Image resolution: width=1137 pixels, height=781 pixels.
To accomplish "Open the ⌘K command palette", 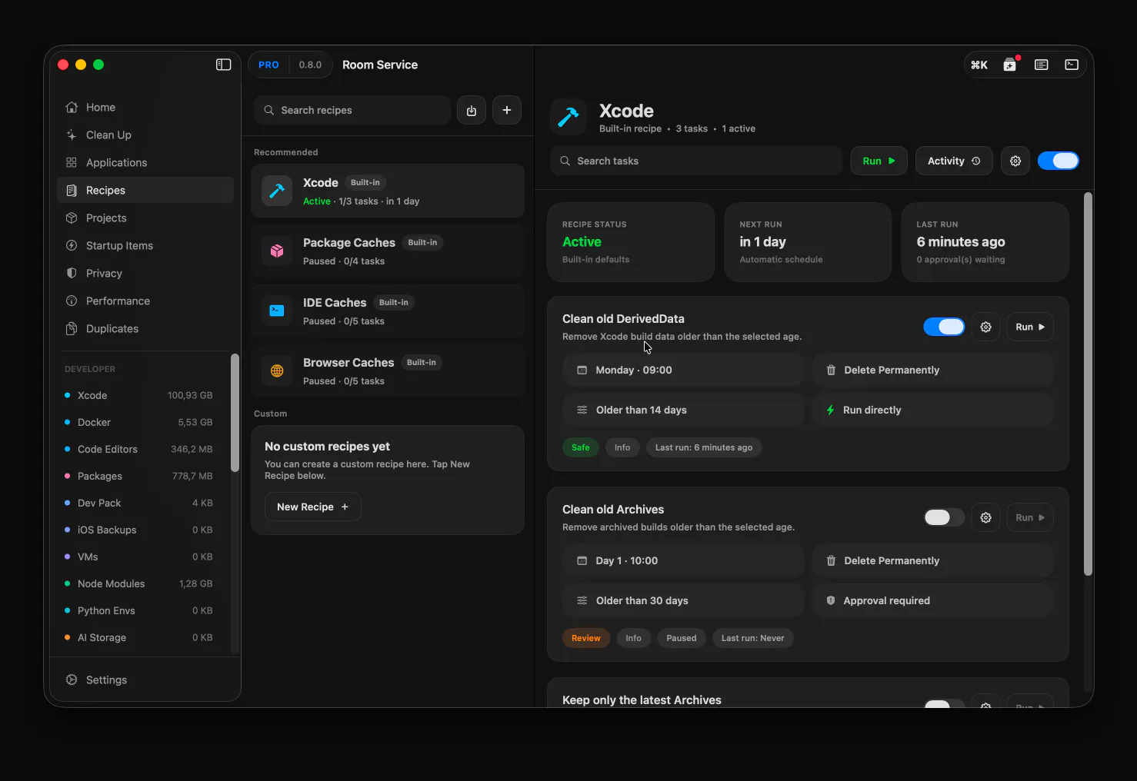I will (979, 65).
